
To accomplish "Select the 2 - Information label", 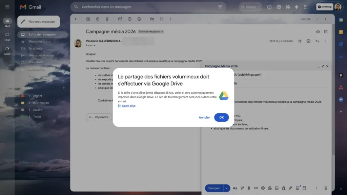I will tap(39, 103).
